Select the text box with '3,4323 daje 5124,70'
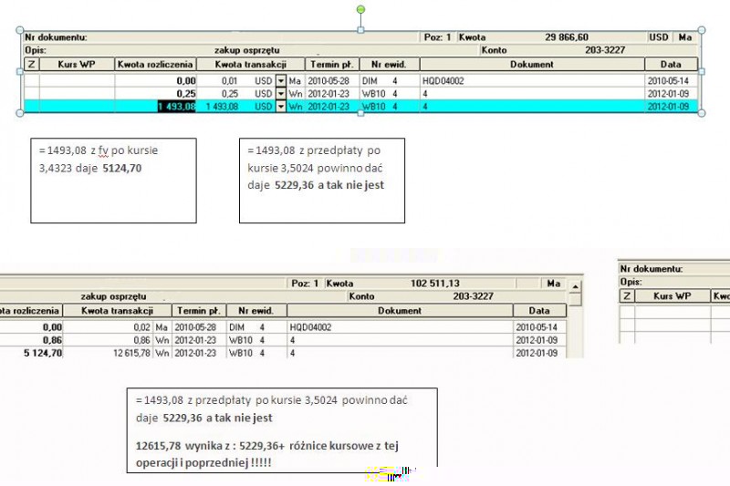 coord(113,181)
